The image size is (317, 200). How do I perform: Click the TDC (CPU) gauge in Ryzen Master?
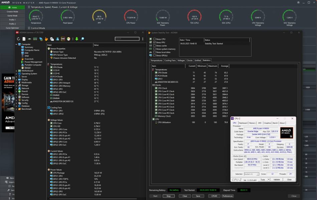pyautogui.click(x=194, y=17)
